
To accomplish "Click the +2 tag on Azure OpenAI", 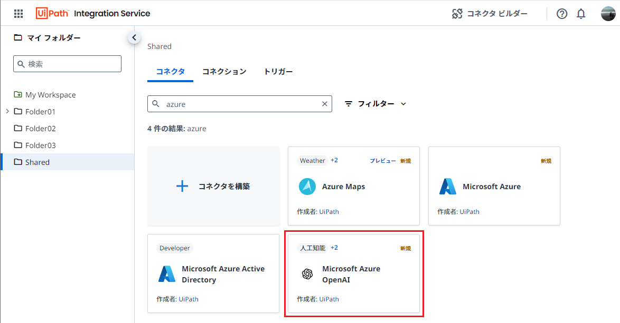I will point(334,248).
